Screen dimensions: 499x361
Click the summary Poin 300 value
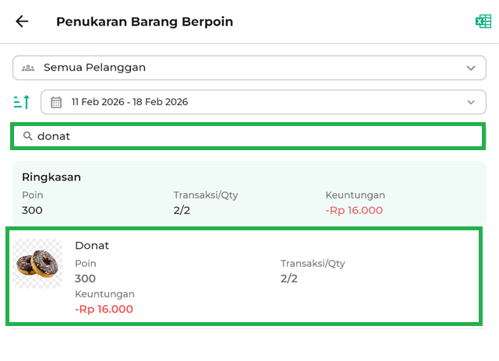pyautogui.click(x=32, y=210)
